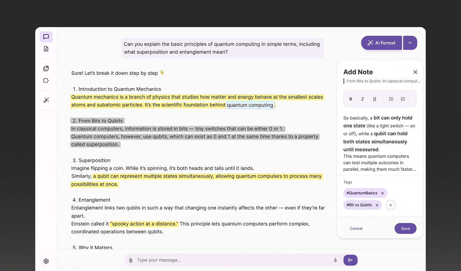
Task: Cancel the note
Action: 356,229
